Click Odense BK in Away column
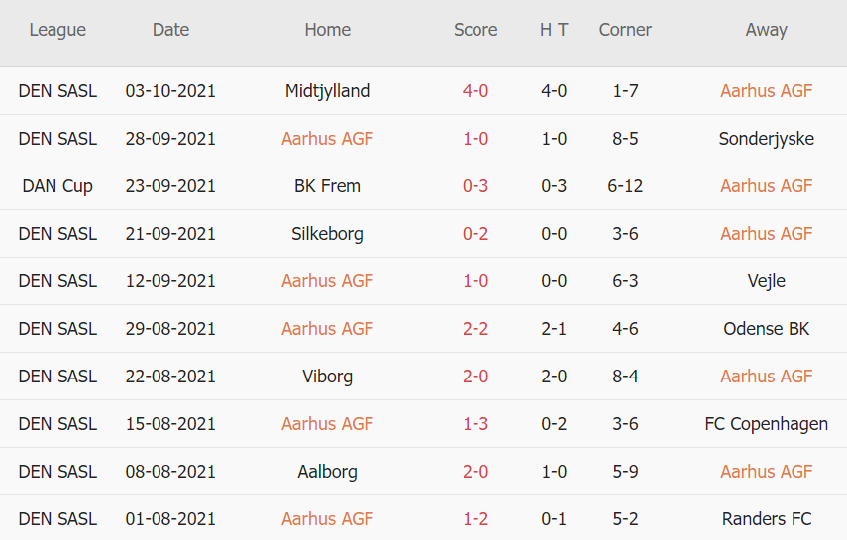The image size is (847, 540). coord(766,329)
